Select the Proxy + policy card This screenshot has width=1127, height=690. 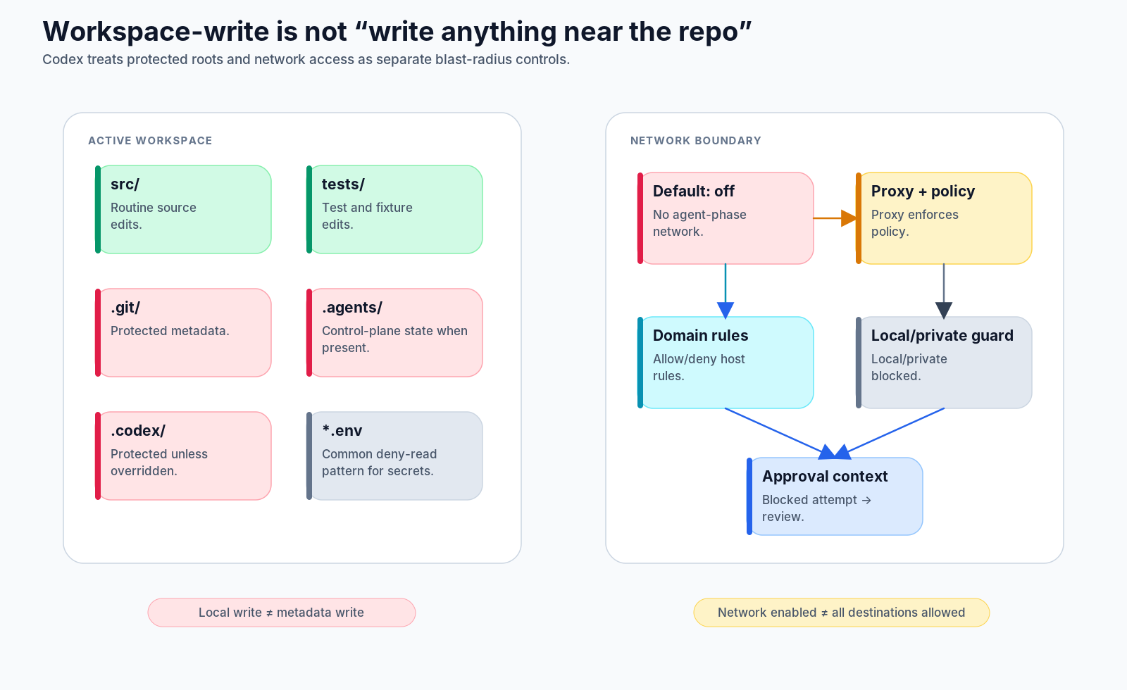[x=944, y=218]
